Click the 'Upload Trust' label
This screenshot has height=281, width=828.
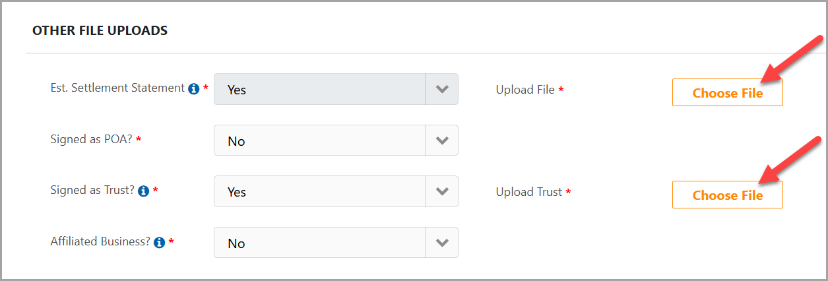coord(529,192)
